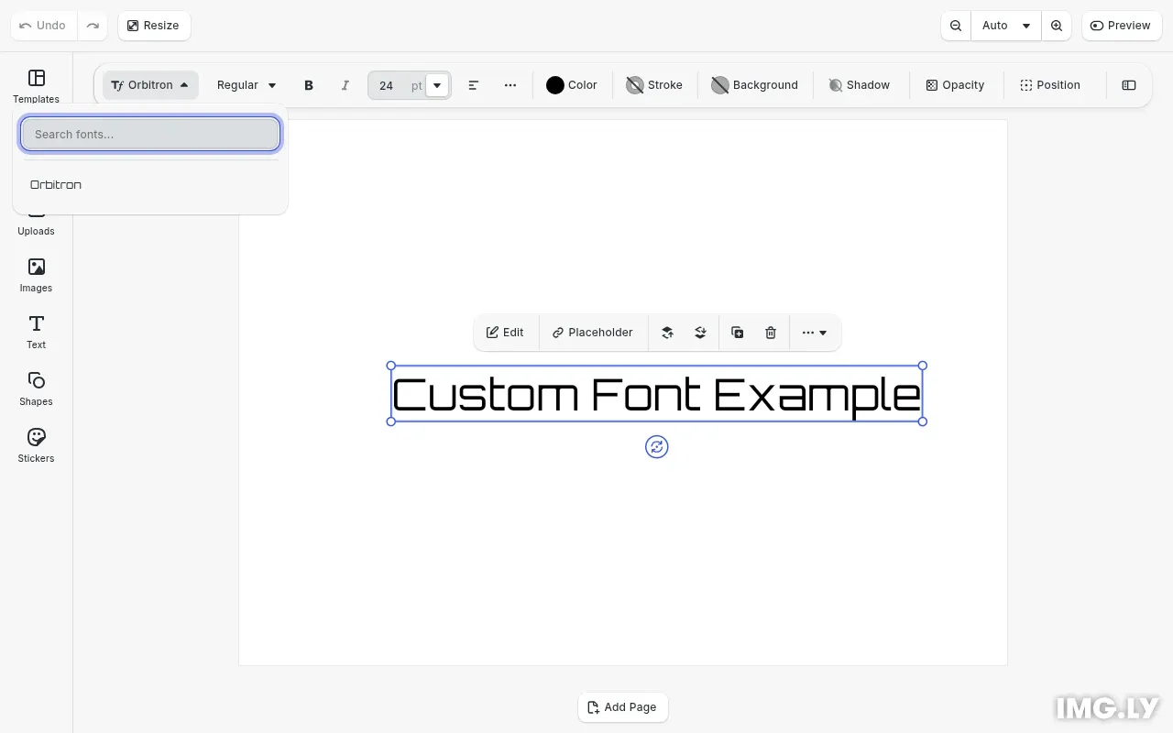Select the Text tool in the sidebar
This screenshot has height=733, width=1173.
[36, 332]
